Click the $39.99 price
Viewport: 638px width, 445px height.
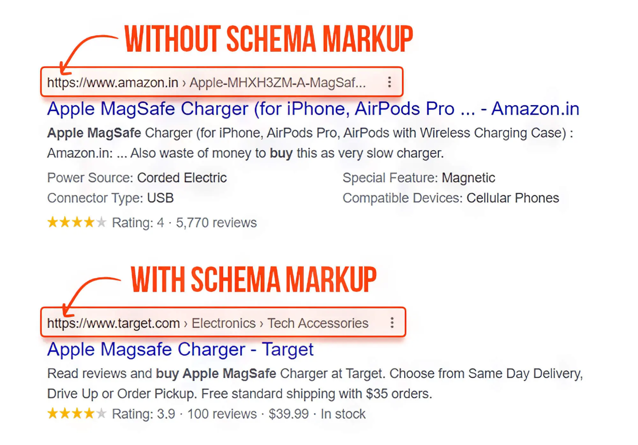point(289,414)
